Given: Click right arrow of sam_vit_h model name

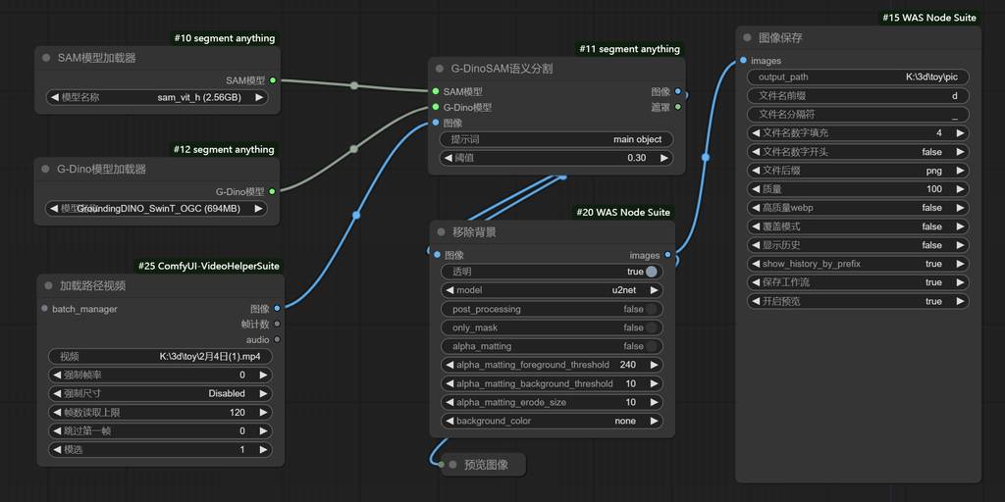Looking at the screenshot, I should click(259, 97).
